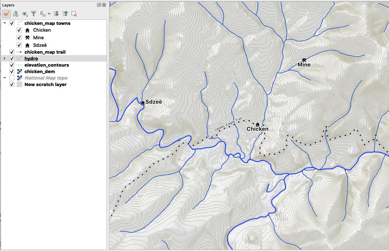The image size is (389, 251).
Task: Click the New scratch layer gray swatch
Action: tap(19, 84)
